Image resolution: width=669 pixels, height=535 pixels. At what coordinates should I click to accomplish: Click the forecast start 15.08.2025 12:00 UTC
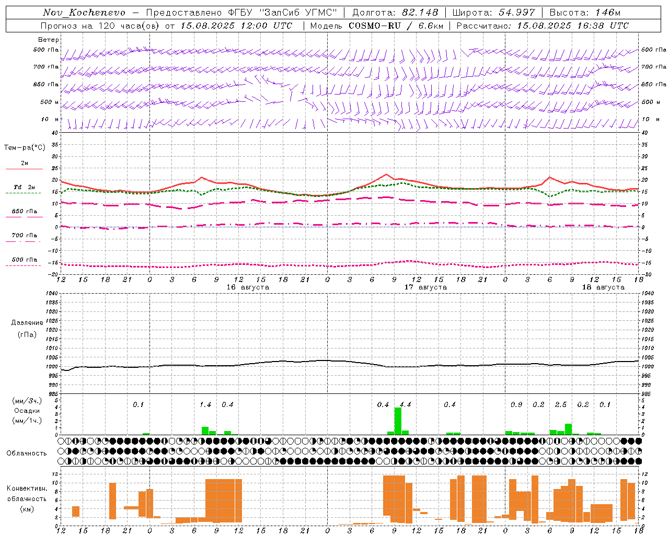coord(236,26)
